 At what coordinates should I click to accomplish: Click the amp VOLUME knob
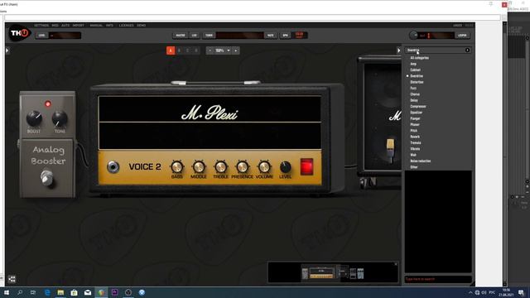click(264, 167)
